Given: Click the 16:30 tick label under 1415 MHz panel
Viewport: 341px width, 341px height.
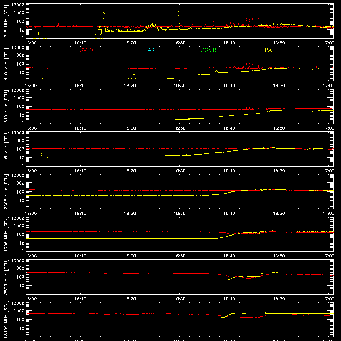Looking at the screenshot, I should (x=179, y=171).
